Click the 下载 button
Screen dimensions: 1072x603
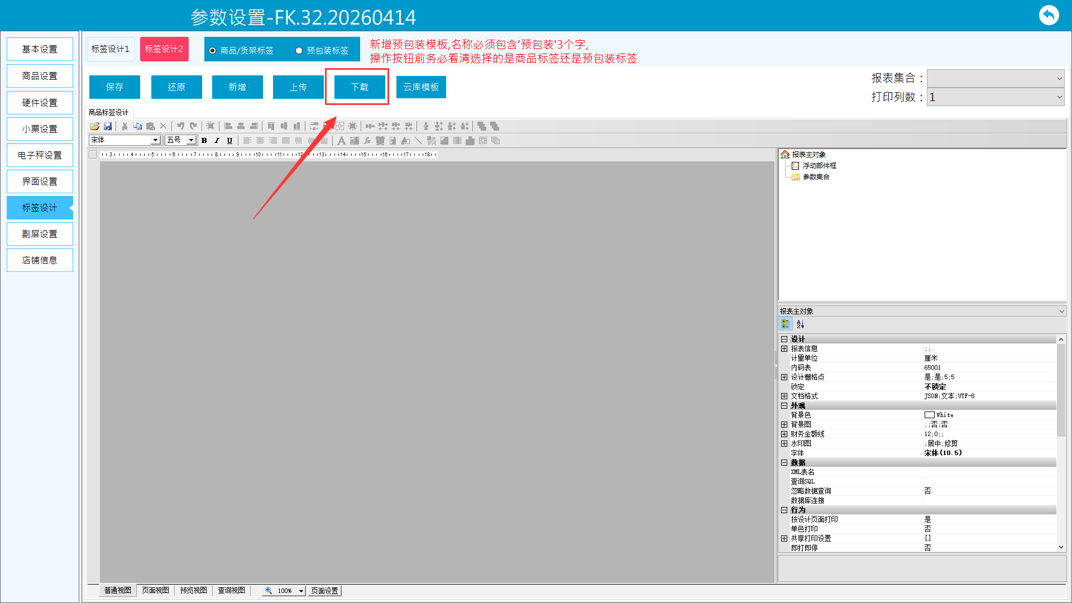pos(360,87)
